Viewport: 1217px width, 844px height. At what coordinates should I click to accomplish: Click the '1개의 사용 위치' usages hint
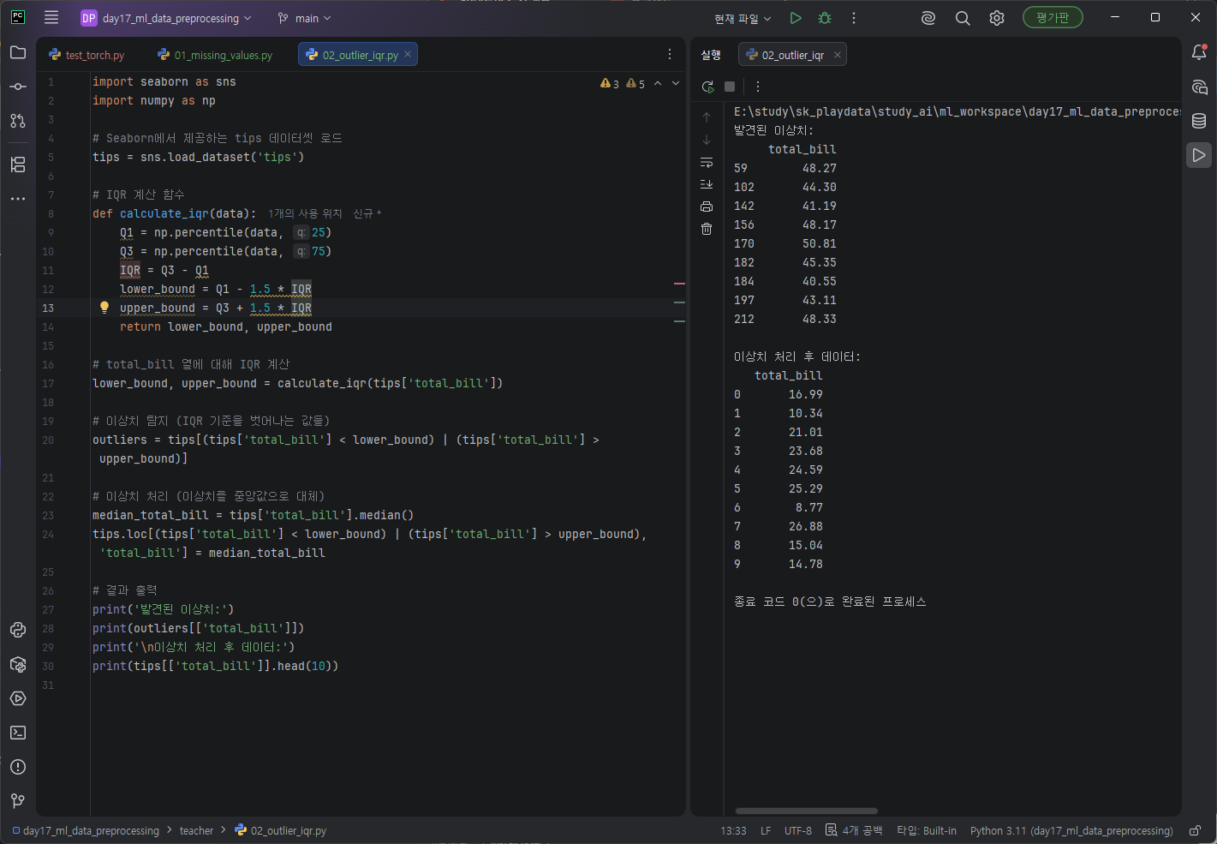[x=305, y=213]
